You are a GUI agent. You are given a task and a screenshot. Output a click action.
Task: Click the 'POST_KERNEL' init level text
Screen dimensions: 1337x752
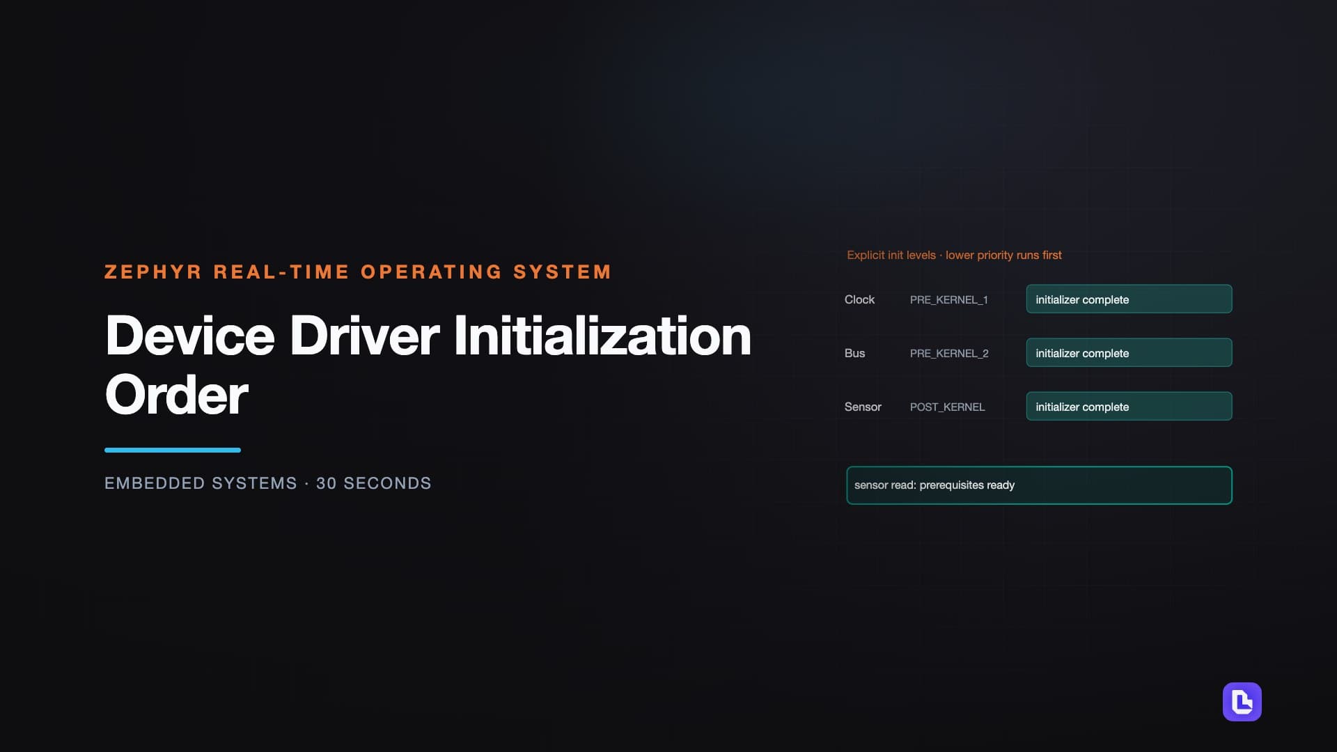[x=947, y=407]
